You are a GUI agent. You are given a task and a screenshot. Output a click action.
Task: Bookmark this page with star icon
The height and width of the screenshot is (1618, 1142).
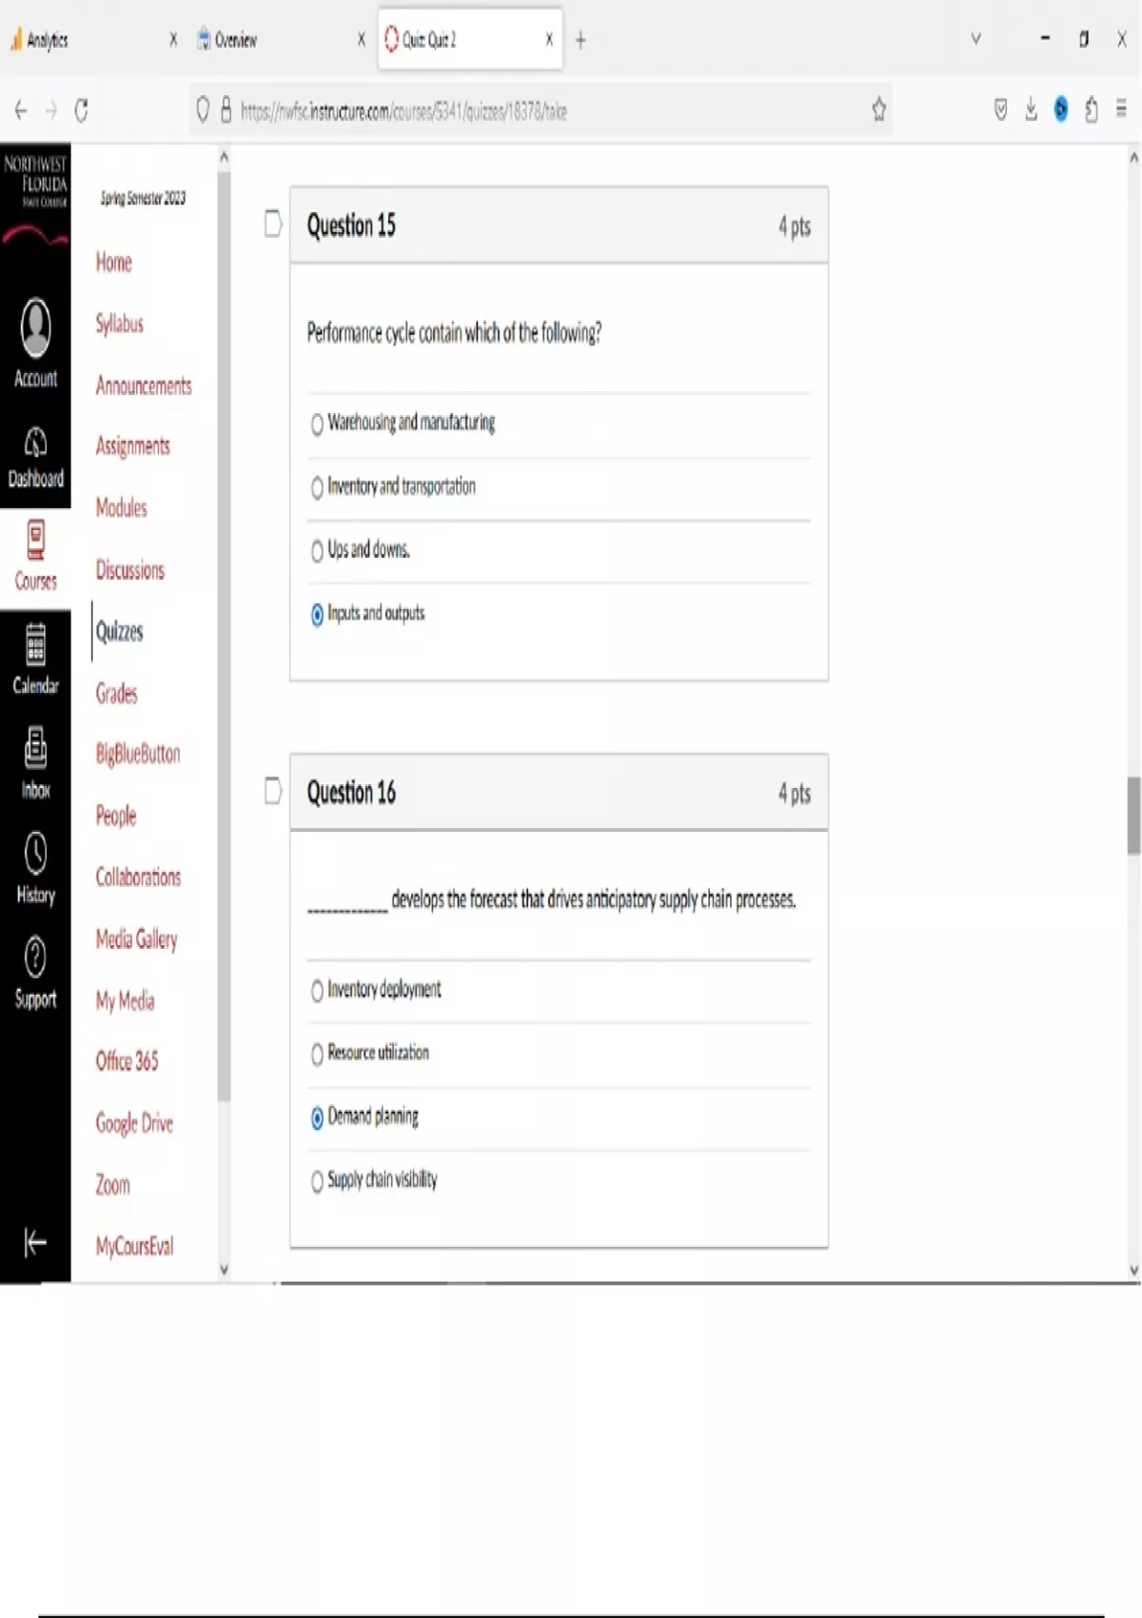point(878,110)
